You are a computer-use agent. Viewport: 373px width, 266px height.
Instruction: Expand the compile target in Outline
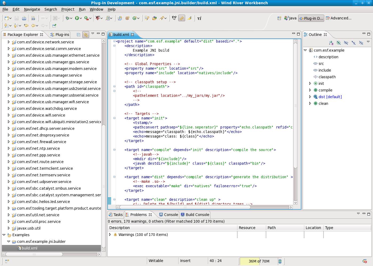[310, 90]
